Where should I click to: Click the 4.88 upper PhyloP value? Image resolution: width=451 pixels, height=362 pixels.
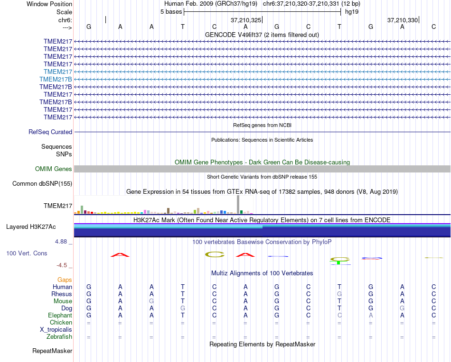click(61, 242)
